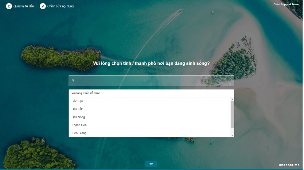Click the Vui lòng nhấn để chọn header
Image resolution: width=304 pixels, height=170 pixels.
click(x=86, y=93)
